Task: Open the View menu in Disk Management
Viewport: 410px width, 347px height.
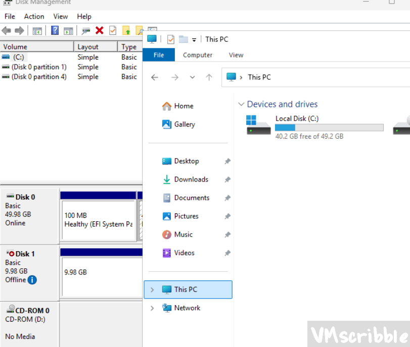Action: pos(61,17)
